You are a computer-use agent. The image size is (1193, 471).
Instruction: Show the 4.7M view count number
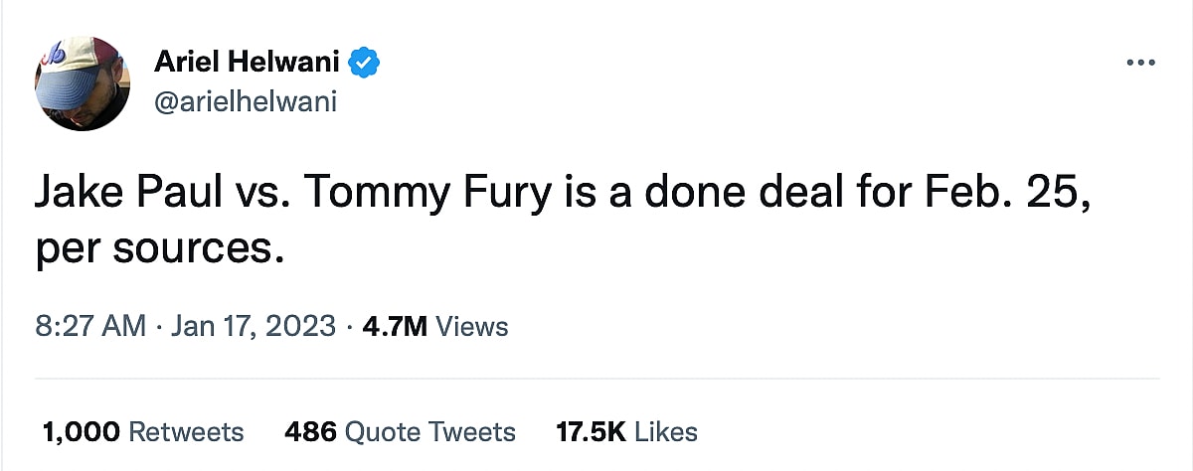pyautogui.click(x=394, y=326)
